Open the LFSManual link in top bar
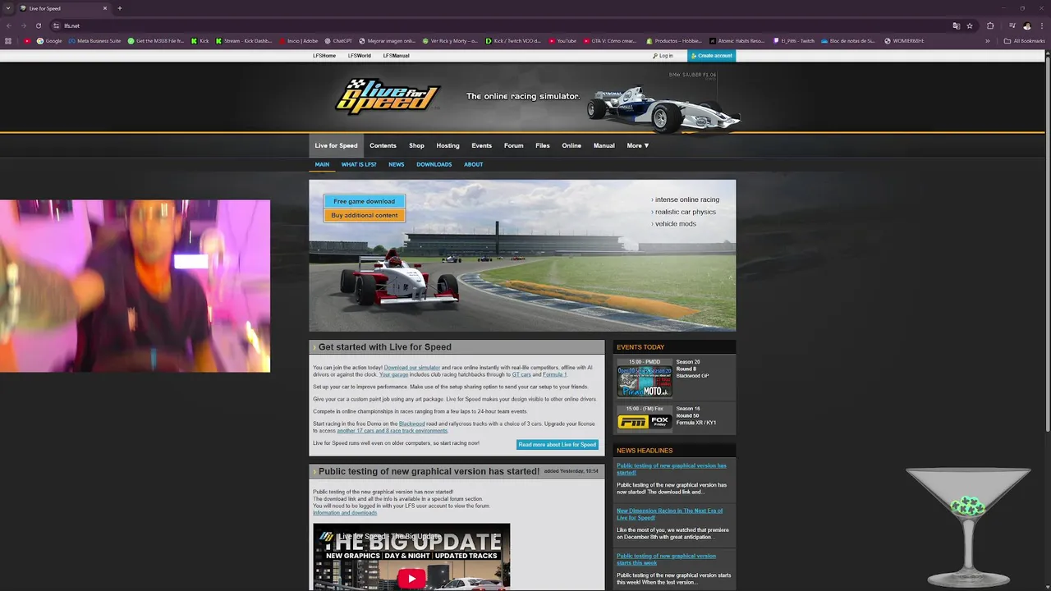This screenshot has height=591, width=1051. click(x=396, y=56)
